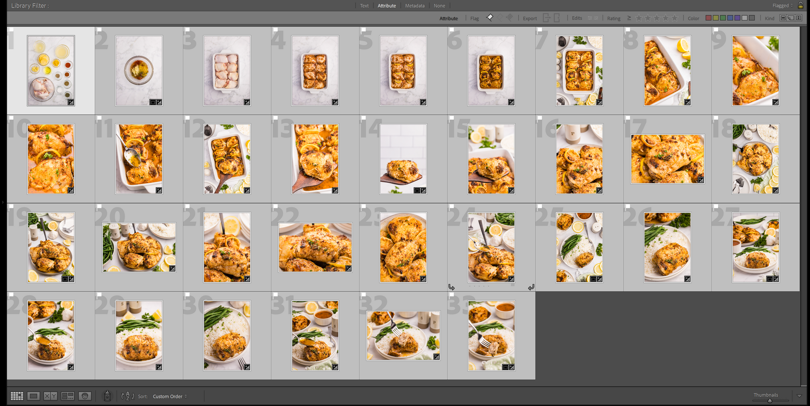Image resolution: width=810 pixels, height=406 pixels.
Task: Expand the toolbar content menu arrow
Action: point(799,396)
